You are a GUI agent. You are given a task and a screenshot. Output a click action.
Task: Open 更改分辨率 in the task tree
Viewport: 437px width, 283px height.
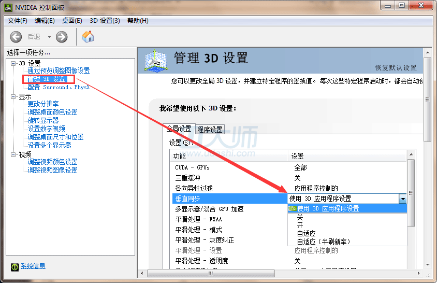point(43,104)
